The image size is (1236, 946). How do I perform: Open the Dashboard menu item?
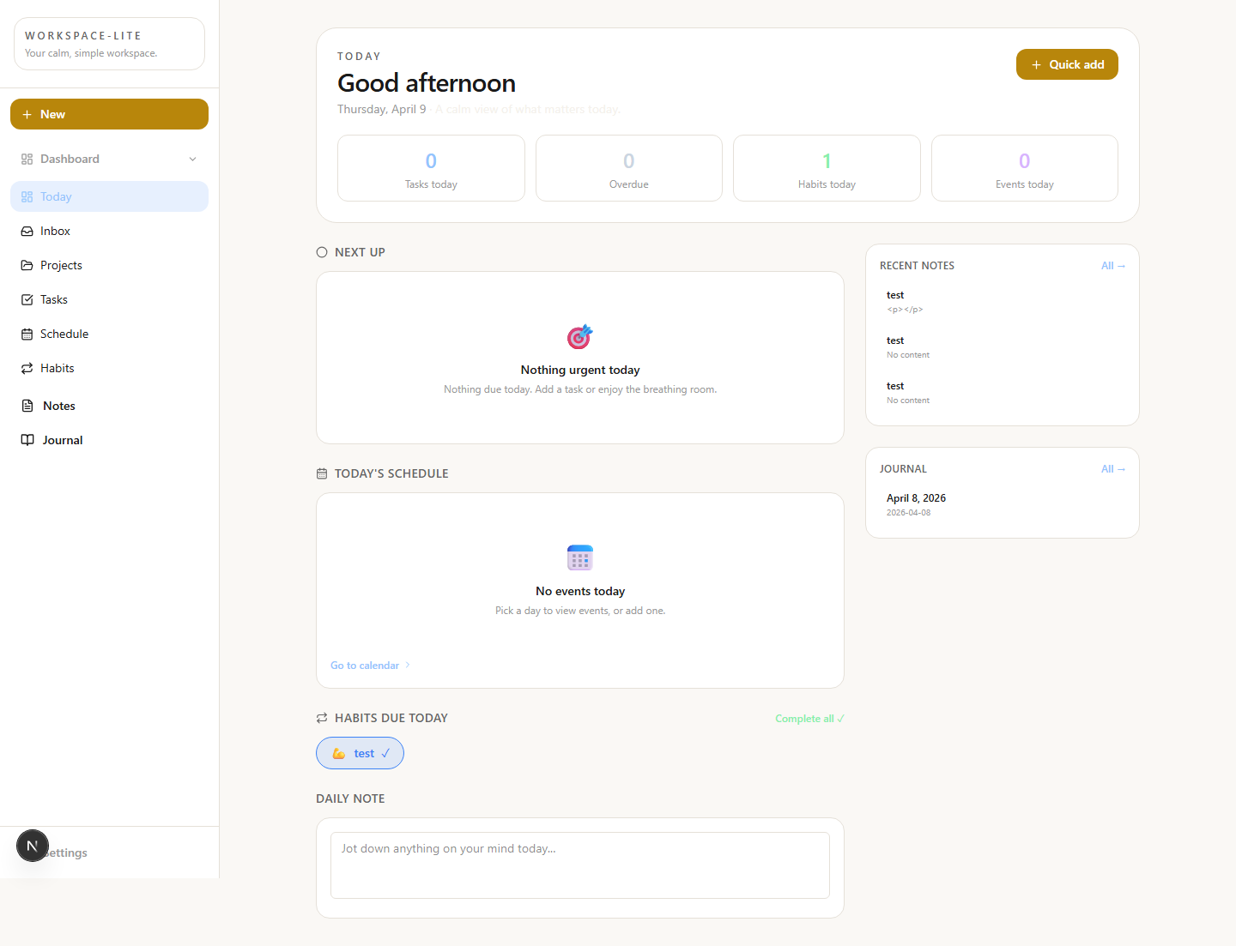[69, 159]
